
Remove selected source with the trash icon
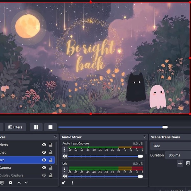coord(2,183)
